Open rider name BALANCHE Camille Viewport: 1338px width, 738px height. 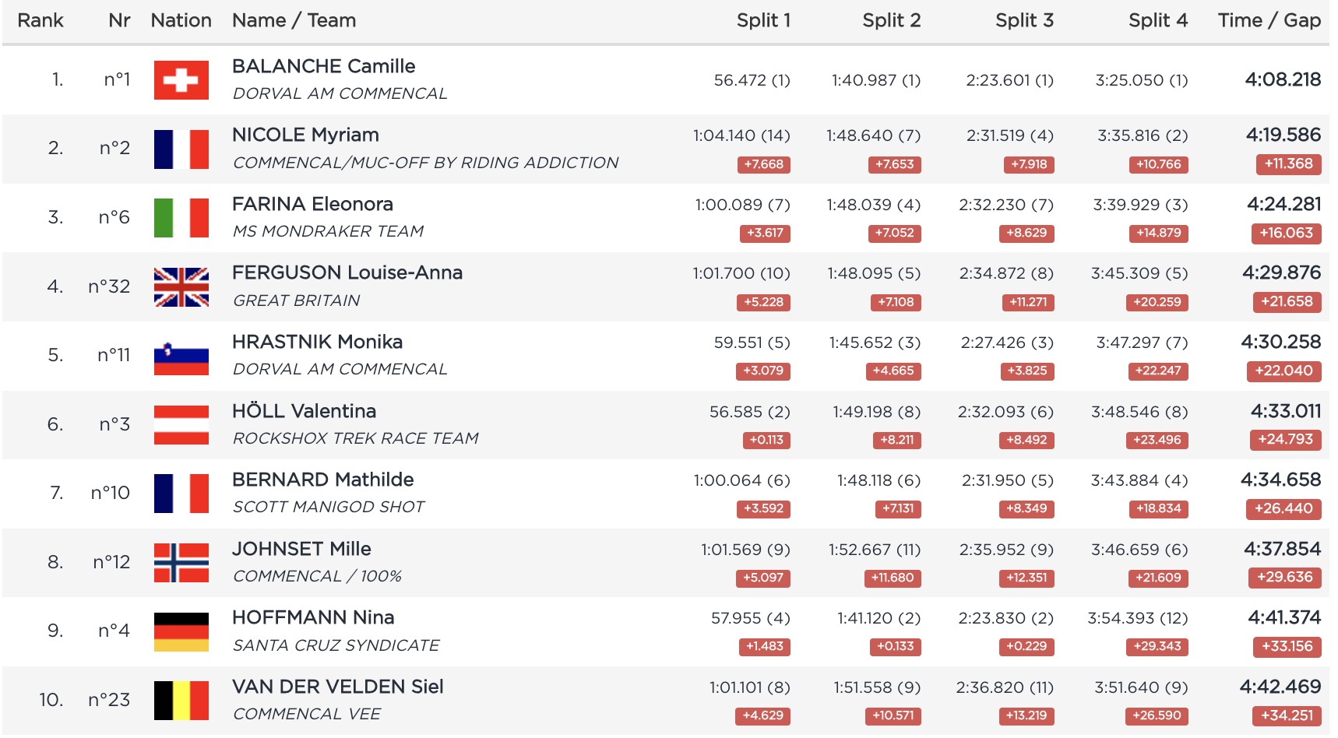323,66
